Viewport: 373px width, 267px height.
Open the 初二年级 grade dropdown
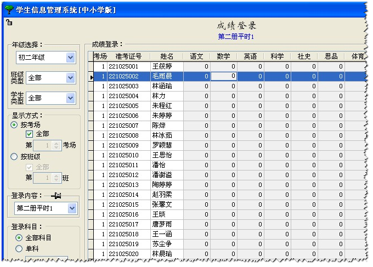point(70,58)
